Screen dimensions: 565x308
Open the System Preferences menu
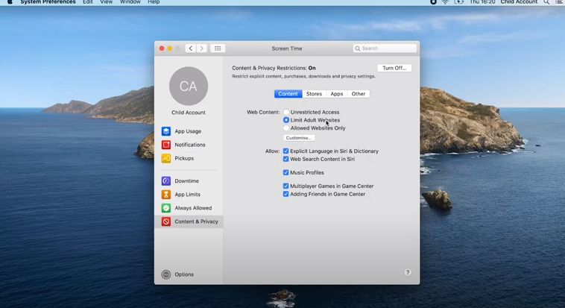click(x=48, y=1)
